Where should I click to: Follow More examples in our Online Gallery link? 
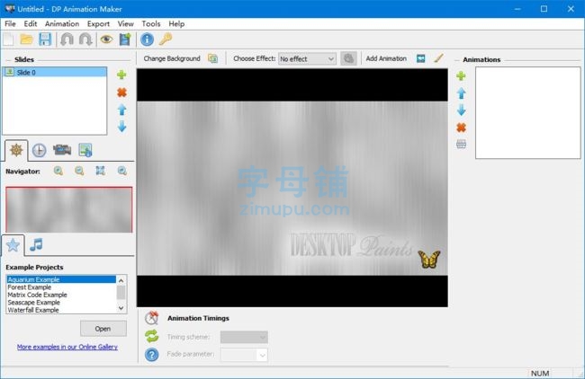[67, 347]
